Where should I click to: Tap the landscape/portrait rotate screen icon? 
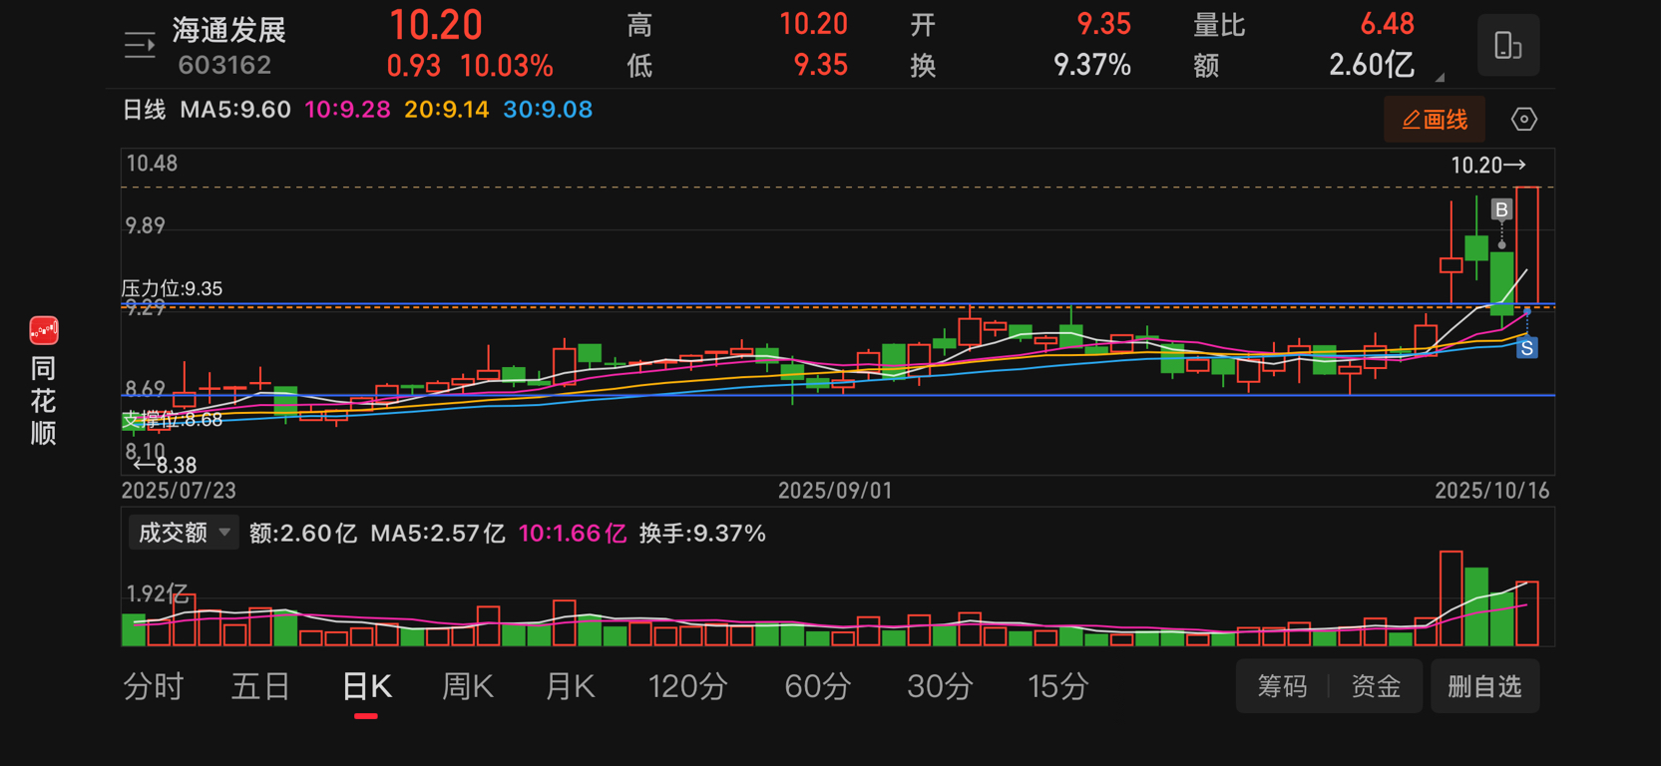tap(1507, 45)
